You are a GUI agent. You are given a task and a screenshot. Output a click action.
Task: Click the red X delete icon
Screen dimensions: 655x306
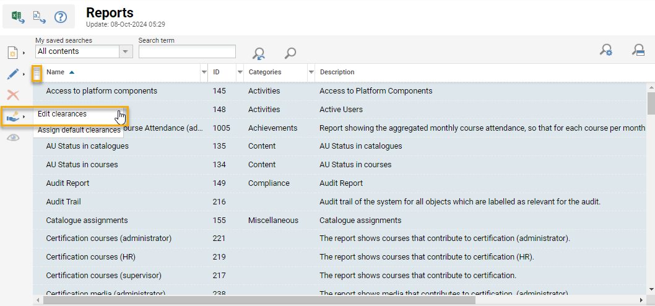tap(12, 95)
